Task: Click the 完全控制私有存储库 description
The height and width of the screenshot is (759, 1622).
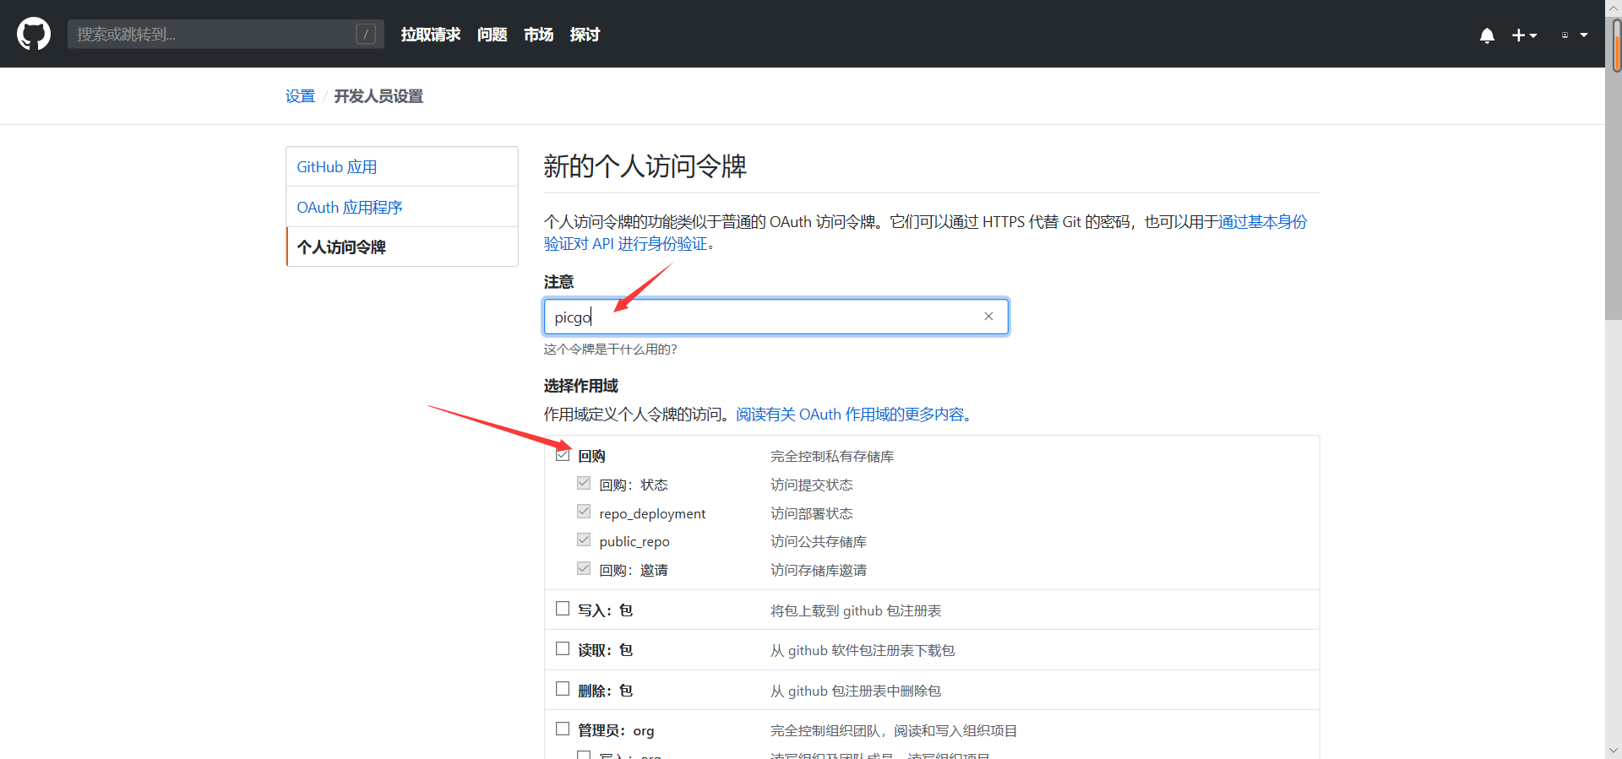Action: point(832,457)
